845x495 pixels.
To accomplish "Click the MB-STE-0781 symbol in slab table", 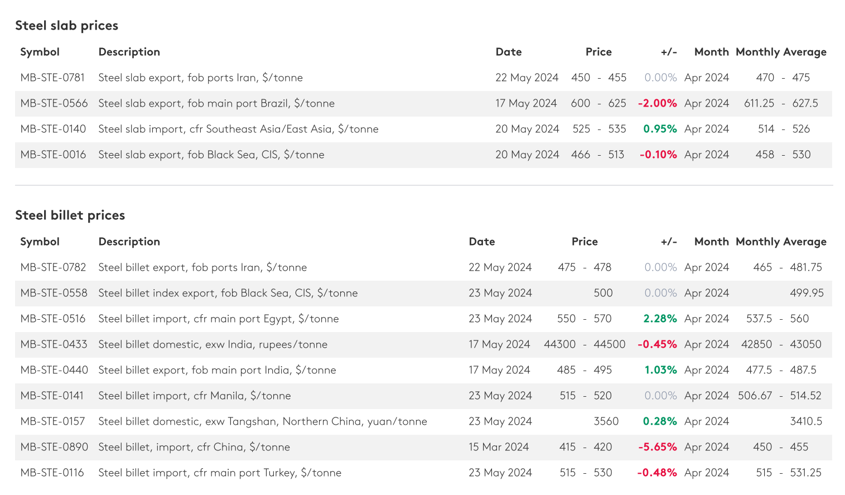I will tap(52, 78).
